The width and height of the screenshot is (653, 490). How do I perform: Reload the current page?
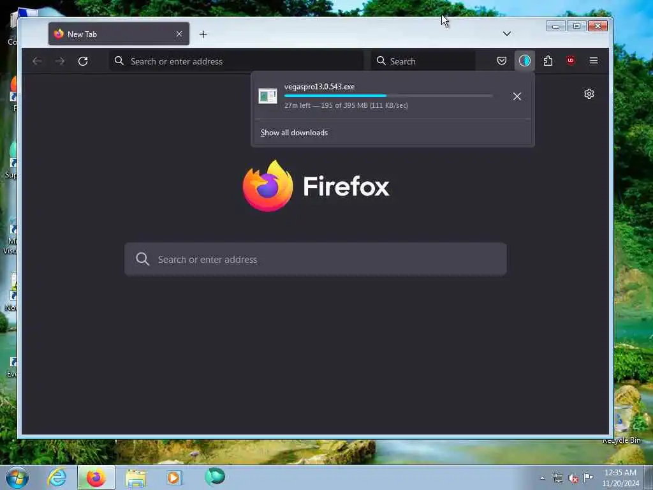click(83, 61)
